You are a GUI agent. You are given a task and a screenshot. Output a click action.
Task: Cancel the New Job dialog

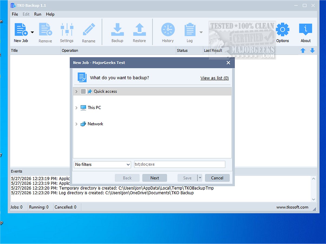pyautogui.click(x=217, y=178)
